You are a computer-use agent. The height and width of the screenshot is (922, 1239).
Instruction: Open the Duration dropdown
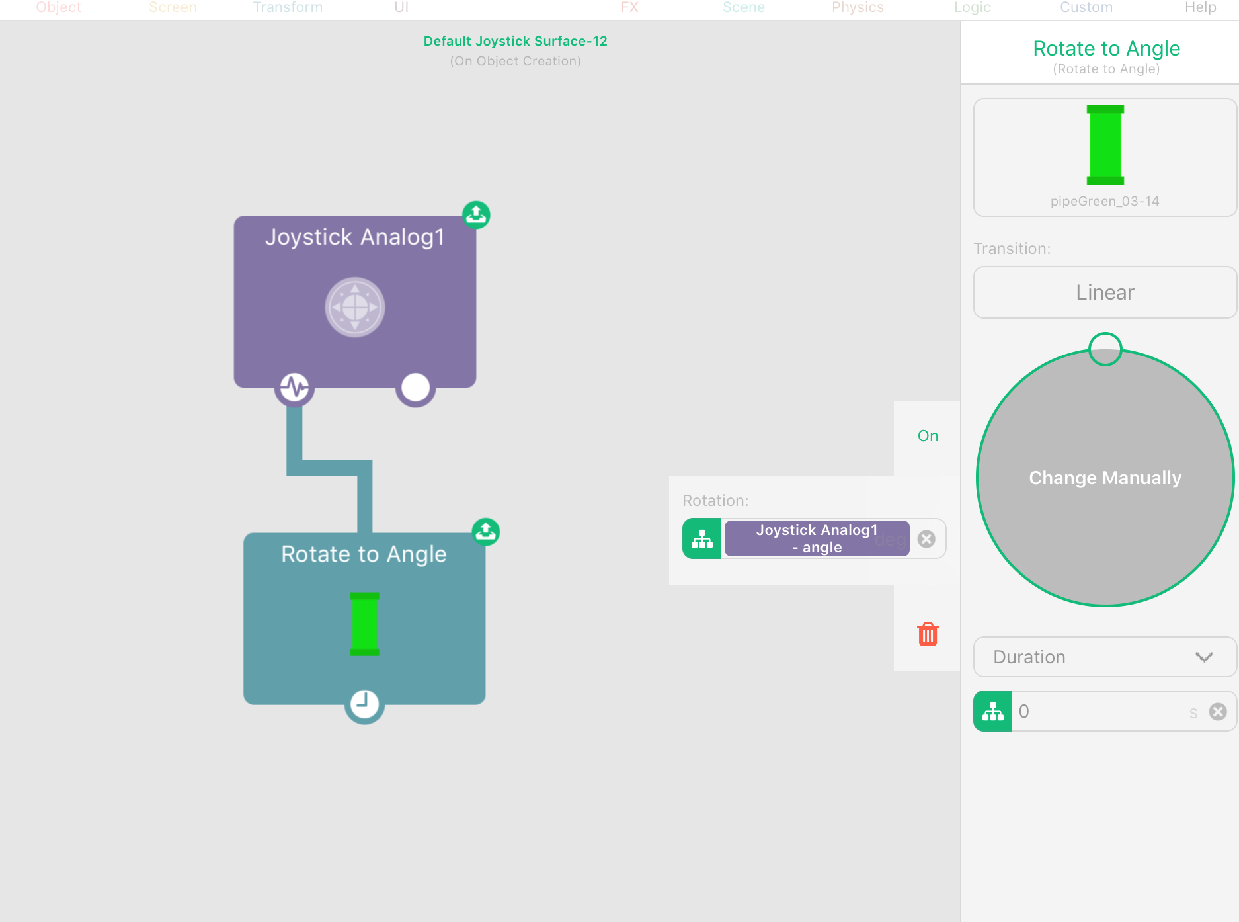[1105, 657]
